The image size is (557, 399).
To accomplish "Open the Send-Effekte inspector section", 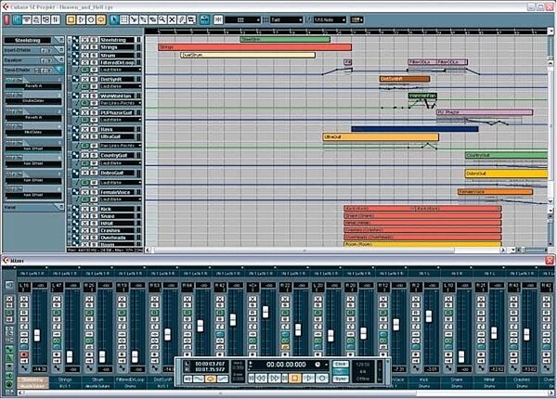I will pos(33,71).
